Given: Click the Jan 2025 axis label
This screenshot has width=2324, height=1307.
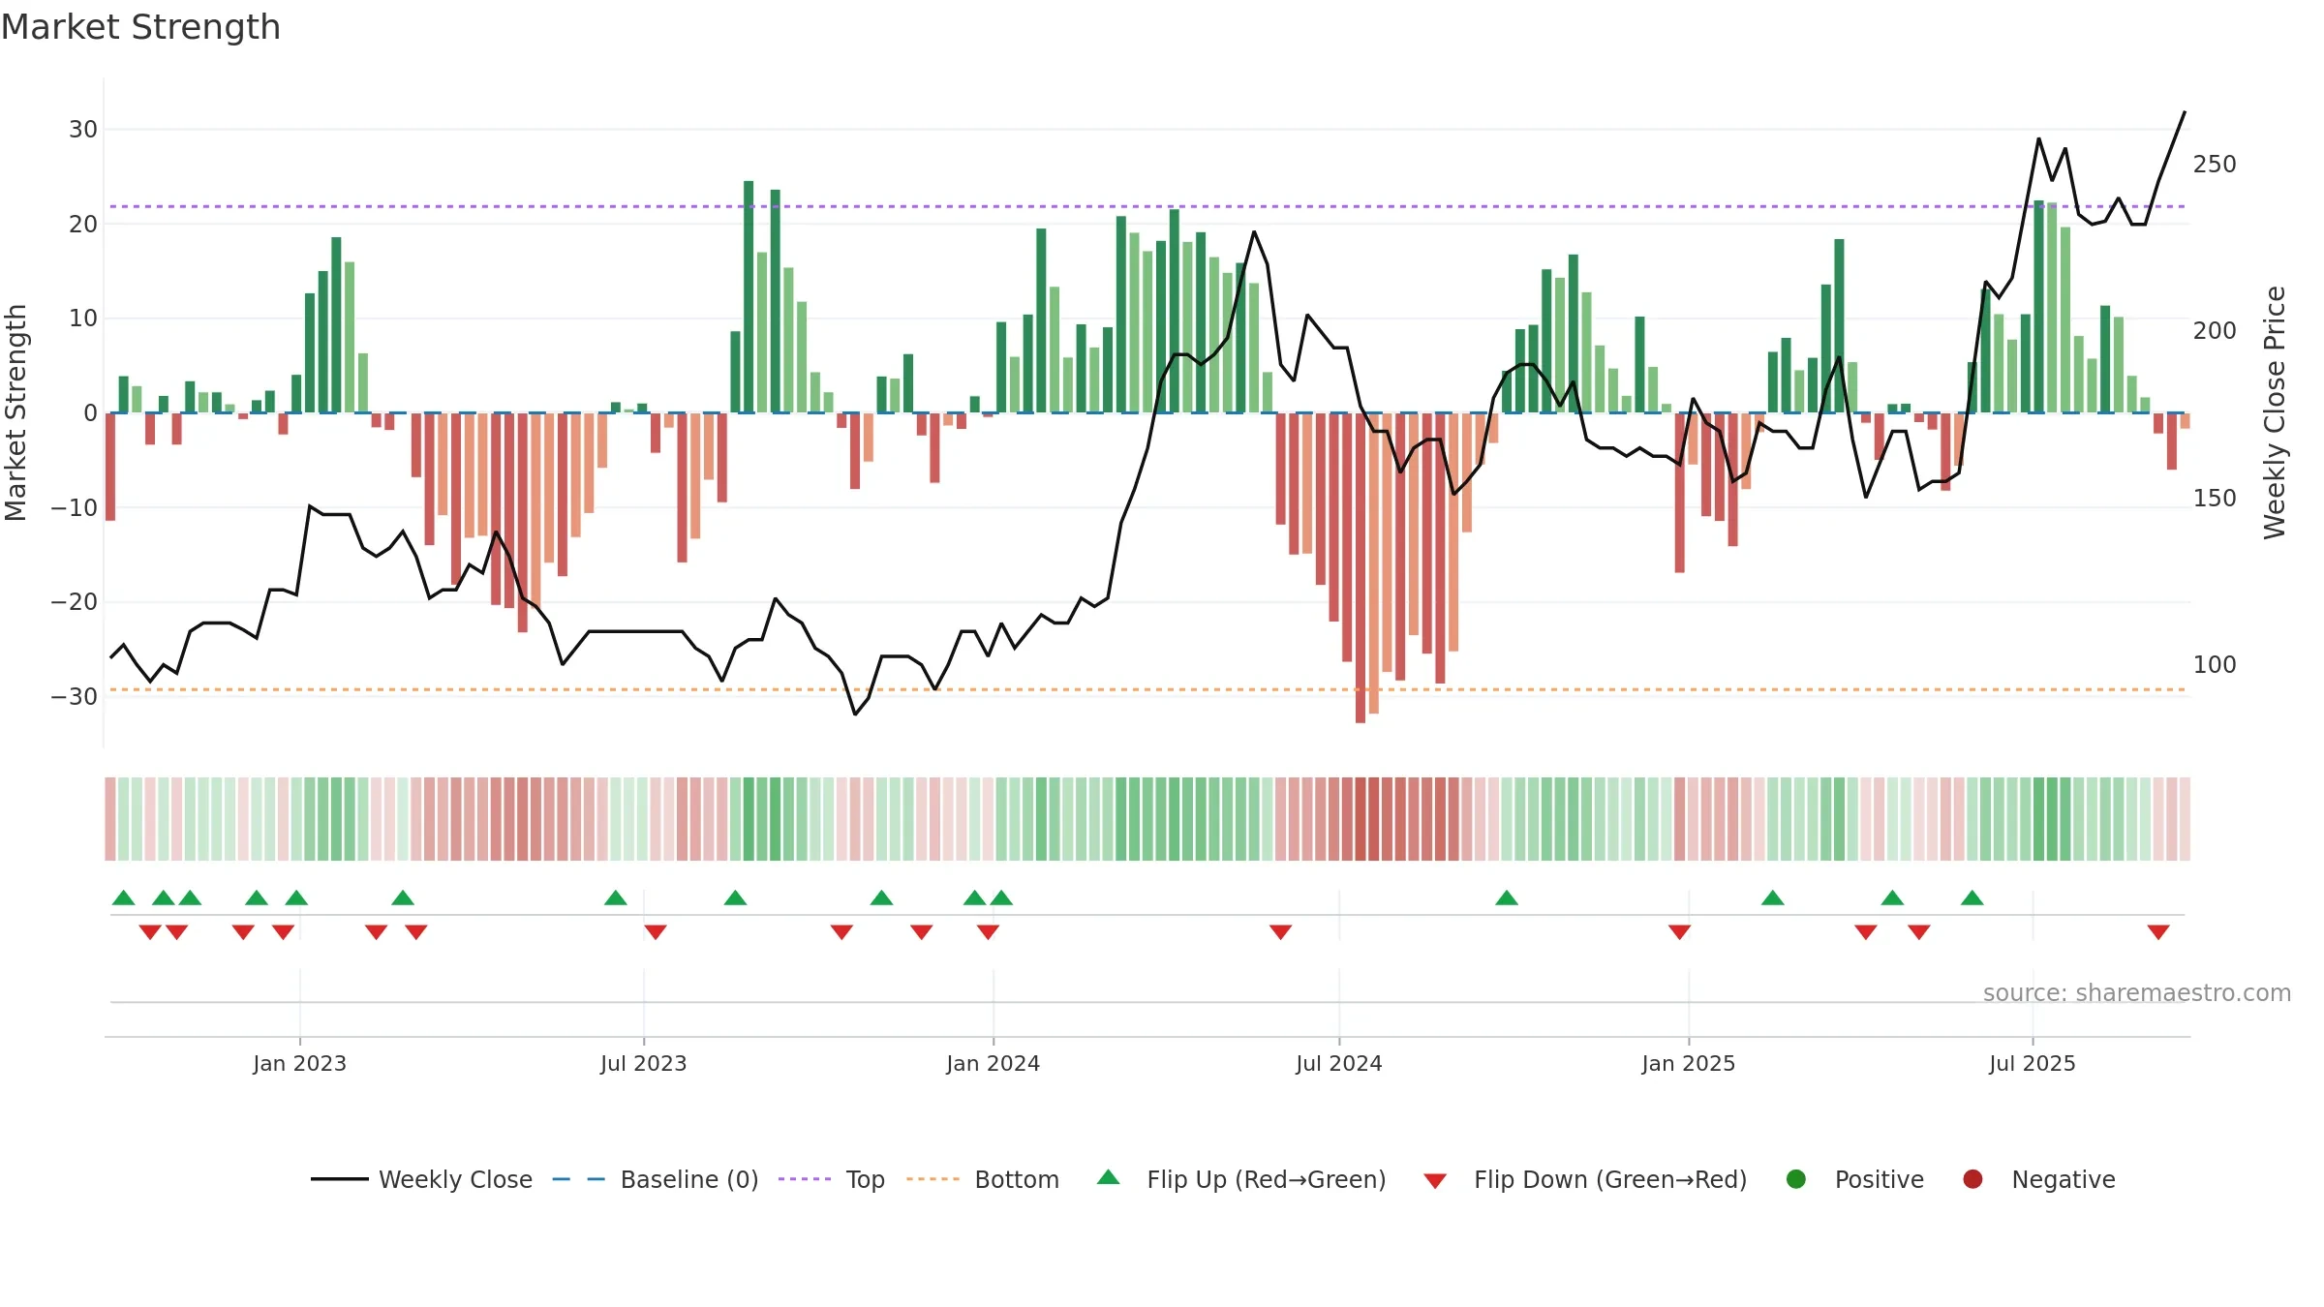Looking at the screenshot, I should [x=1688, y=1064].
